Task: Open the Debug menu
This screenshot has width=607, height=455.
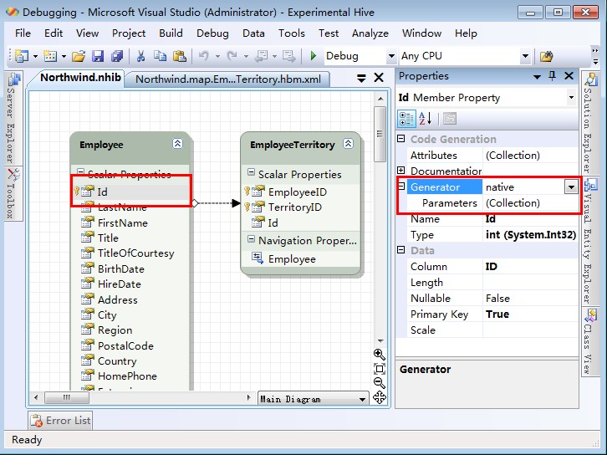Action: [x=212, y=33]
